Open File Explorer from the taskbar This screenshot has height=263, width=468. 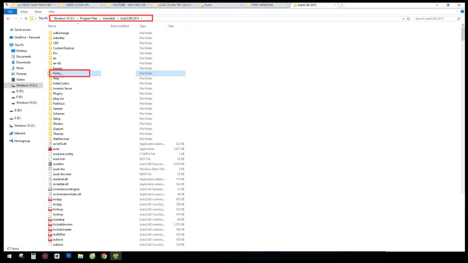click(80, 256)
